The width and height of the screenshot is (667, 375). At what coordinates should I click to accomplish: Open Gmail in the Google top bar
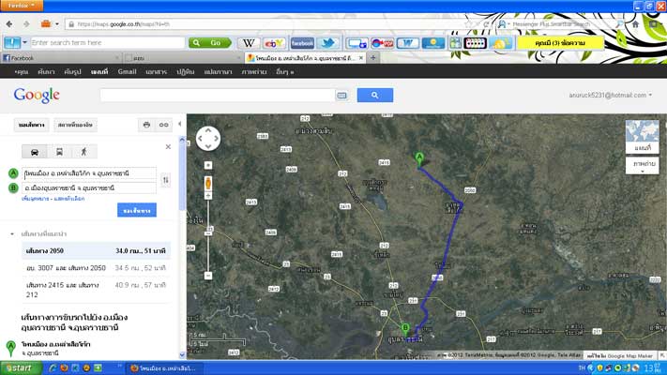[x=127, y=71]
